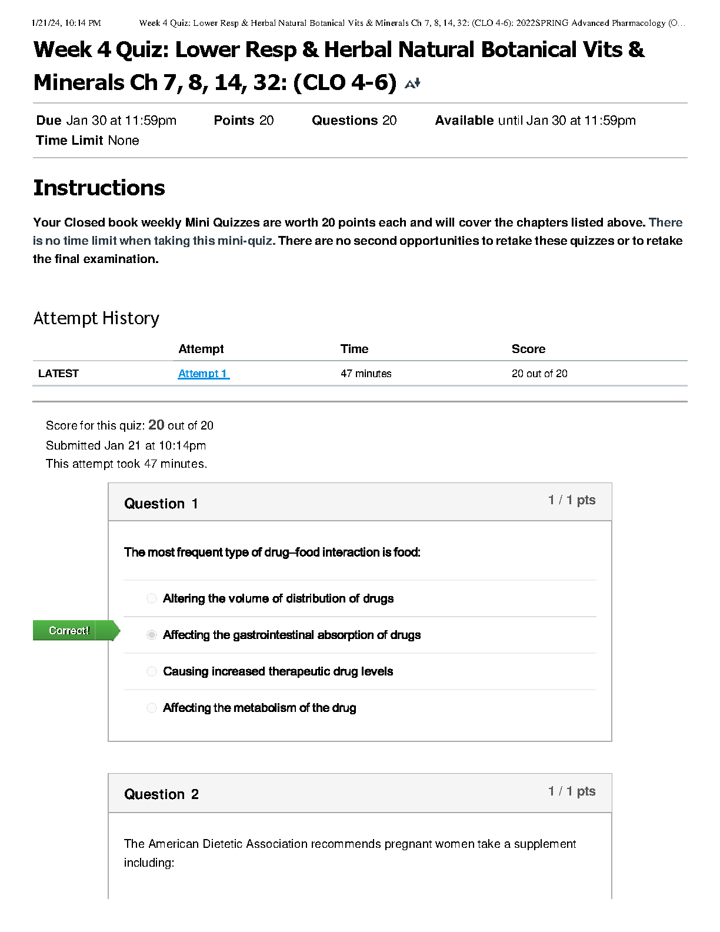Click the Score column header
This screenshot has width=720, height=932.
tap(528, 349)
